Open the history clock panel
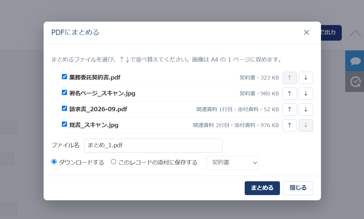The image size is (364, 219). click(x=355, y=82)
